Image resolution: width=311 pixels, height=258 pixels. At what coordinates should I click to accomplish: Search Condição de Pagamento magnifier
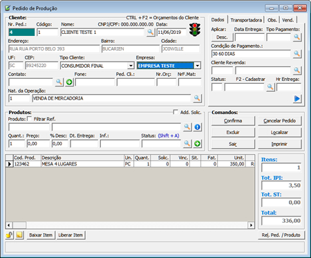point(297,54)
